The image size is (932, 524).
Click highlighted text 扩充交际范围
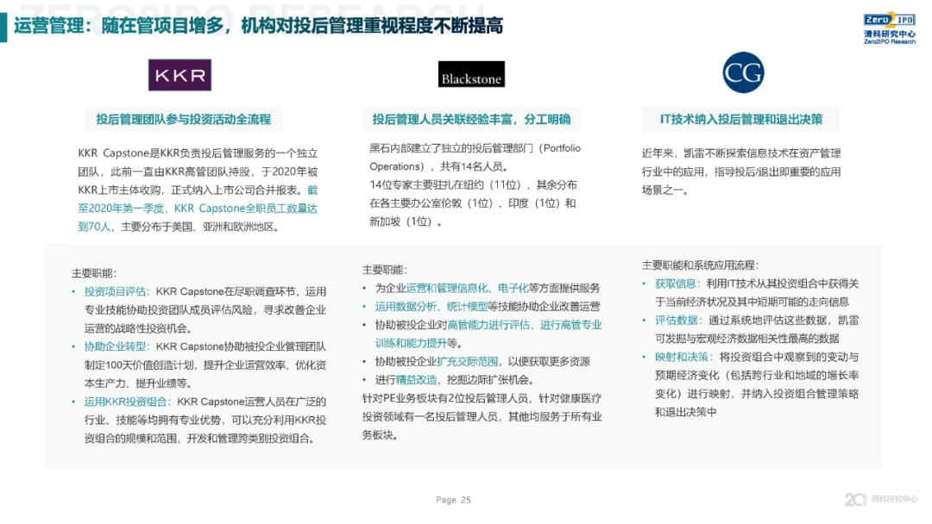[467, 362]
